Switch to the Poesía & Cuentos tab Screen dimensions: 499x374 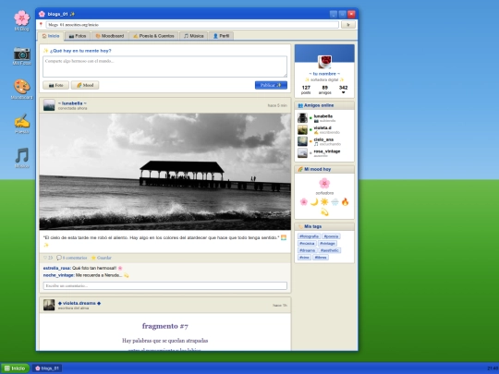coord(153,36)
